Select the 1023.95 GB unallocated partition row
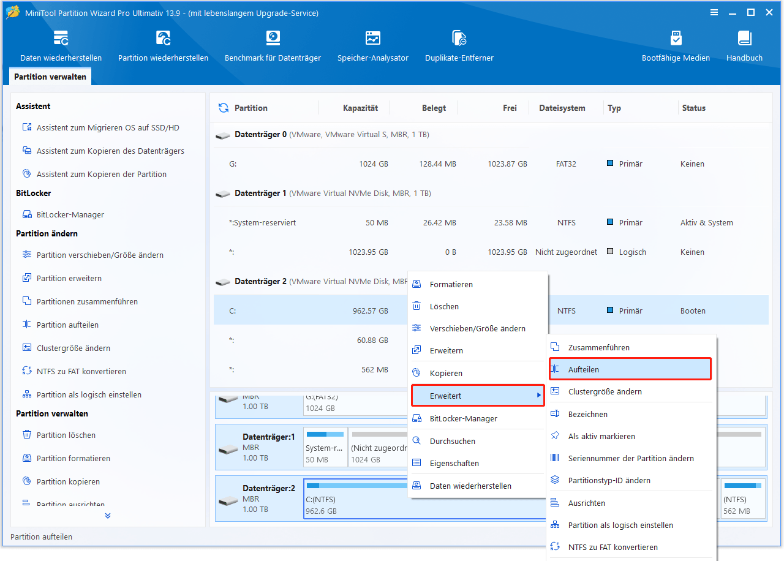Viewport: 784px width, 561px height. click(491, 252)
